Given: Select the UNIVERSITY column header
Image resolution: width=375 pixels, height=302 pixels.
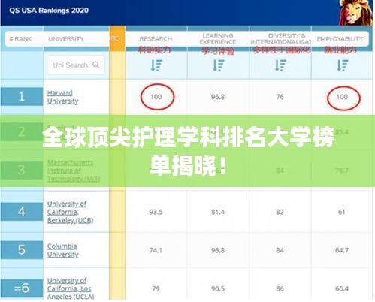Looking at the screenshot, I should tap(66, 39).
